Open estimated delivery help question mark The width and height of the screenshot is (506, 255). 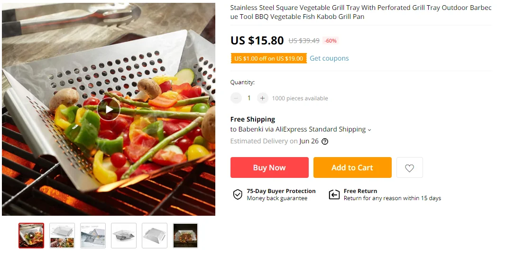click(325, 141)
